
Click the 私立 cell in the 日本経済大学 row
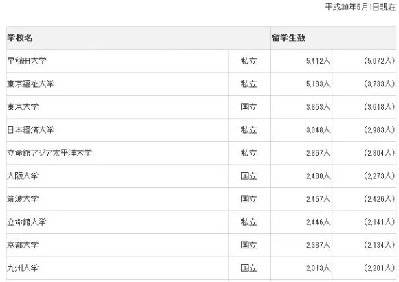[x=249, y=130]
